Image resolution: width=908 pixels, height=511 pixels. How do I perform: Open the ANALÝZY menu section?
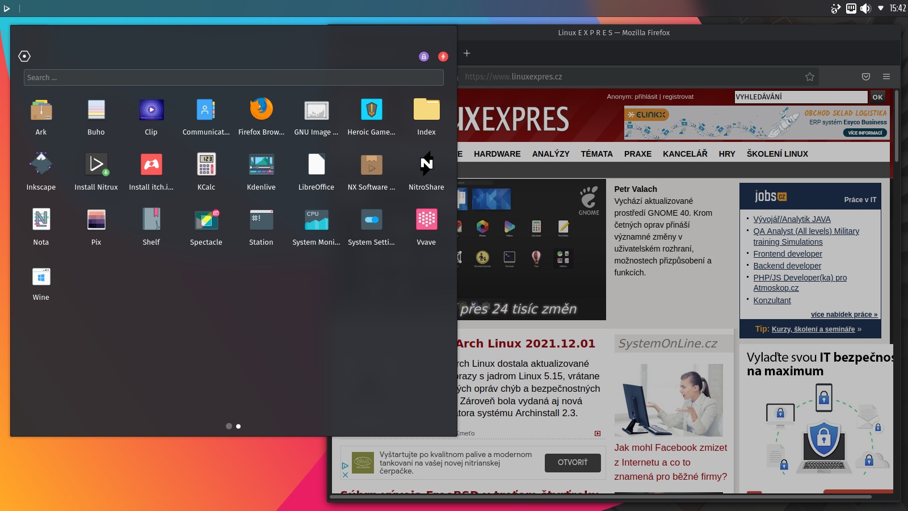550,154
